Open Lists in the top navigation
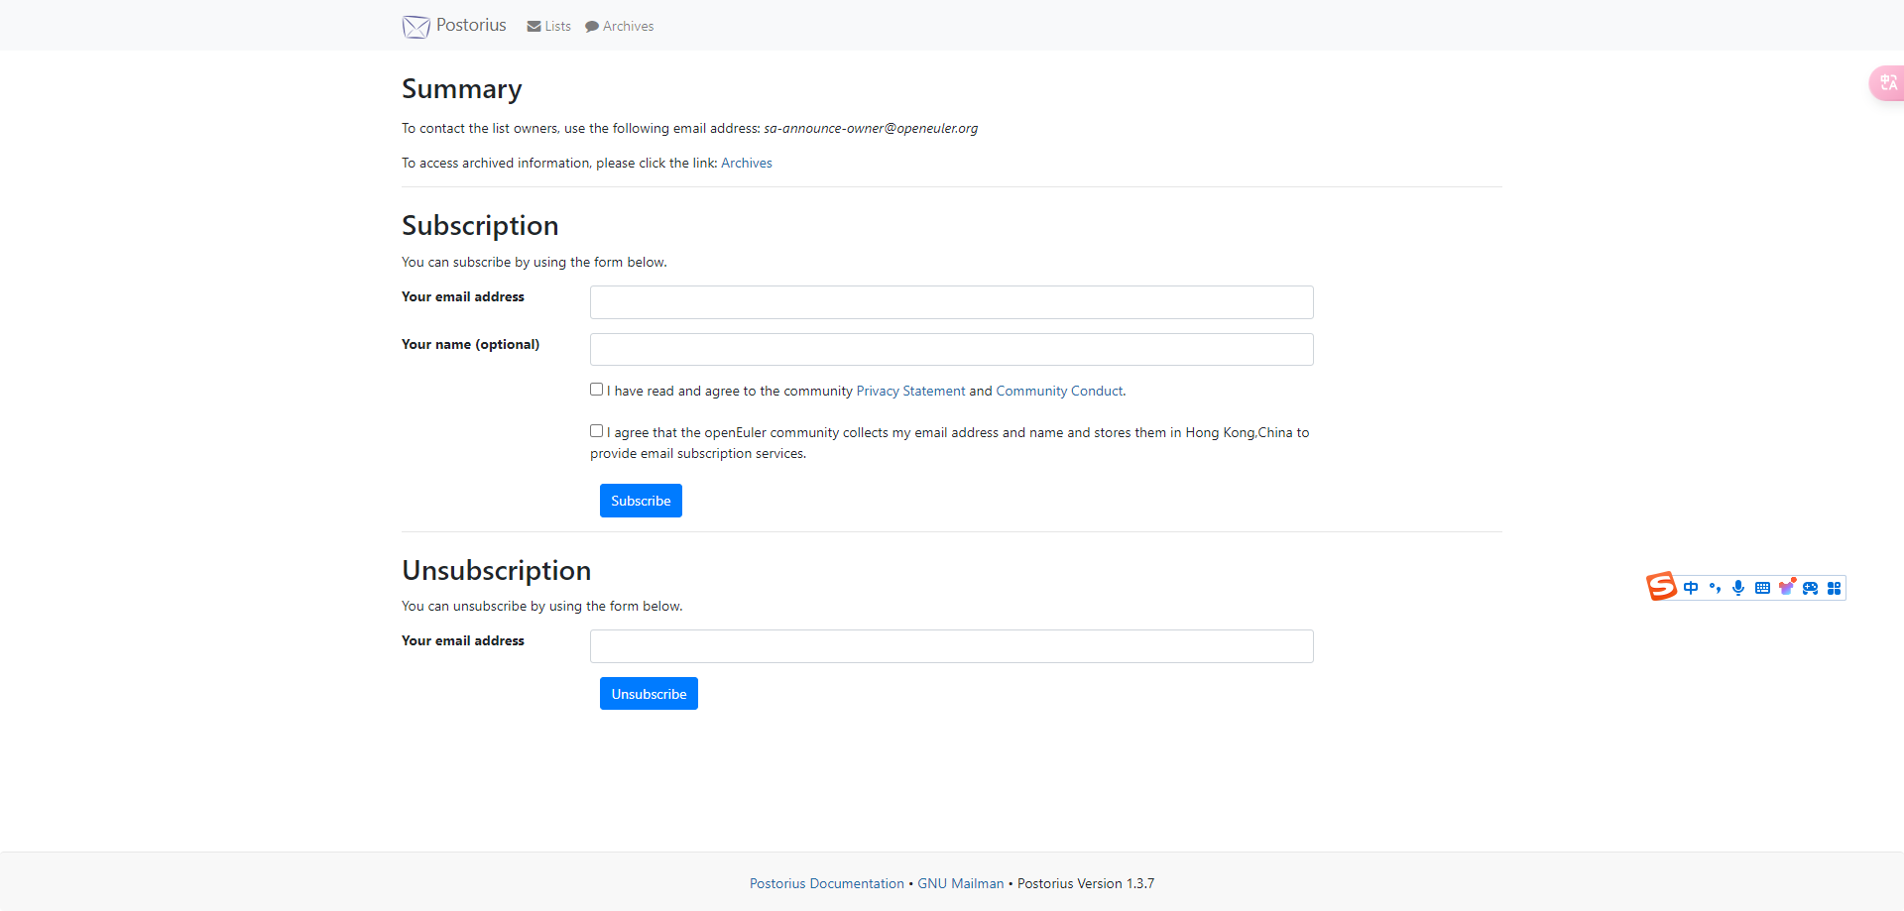The height and width of the screenshot is (911, 1904). click(x=549, y=27)
